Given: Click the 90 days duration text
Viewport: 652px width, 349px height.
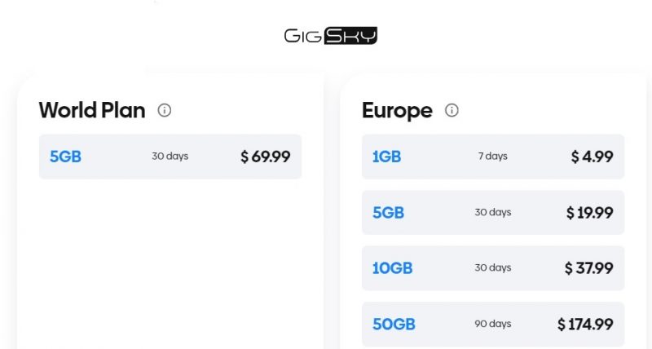Looking at the screenshot, I should [x=493, y=324].
